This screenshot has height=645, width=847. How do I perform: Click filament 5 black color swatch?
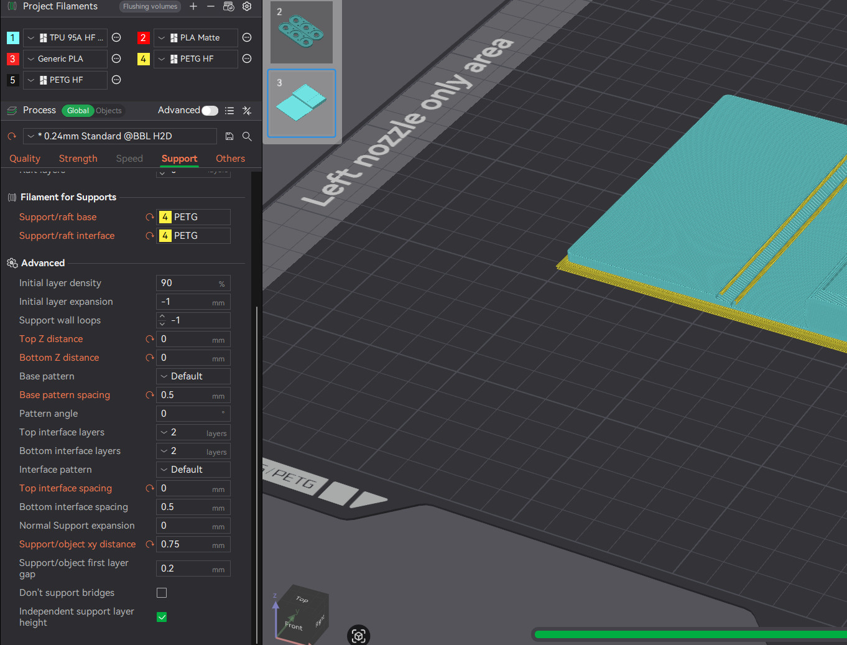pos(12,80)
